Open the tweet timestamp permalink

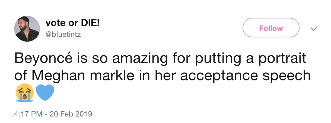tap(53, 113)
